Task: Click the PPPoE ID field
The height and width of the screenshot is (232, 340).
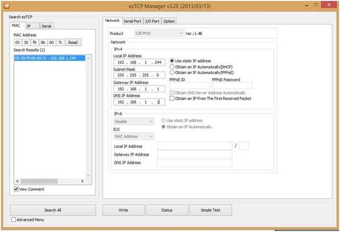Action: 190,86
